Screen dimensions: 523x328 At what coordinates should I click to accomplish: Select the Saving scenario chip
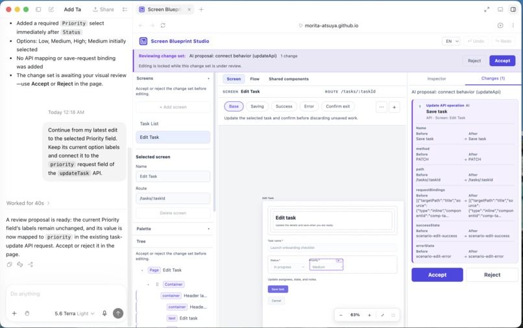(x=257, y=106)
